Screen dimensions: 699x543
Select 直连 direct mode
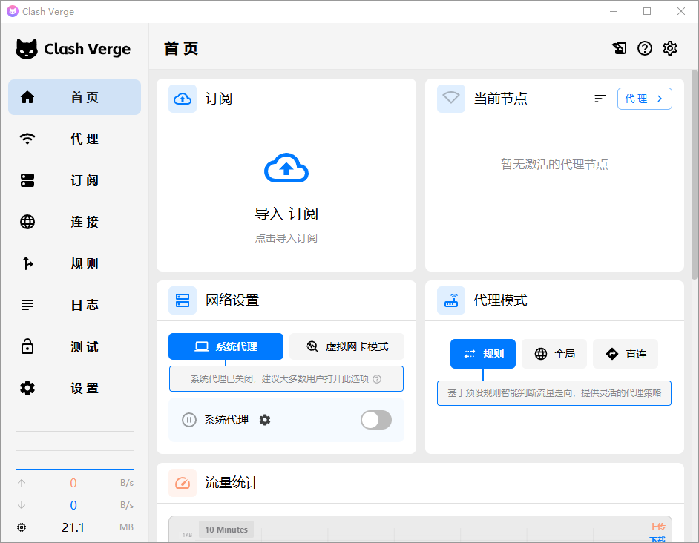pos(625,354)
